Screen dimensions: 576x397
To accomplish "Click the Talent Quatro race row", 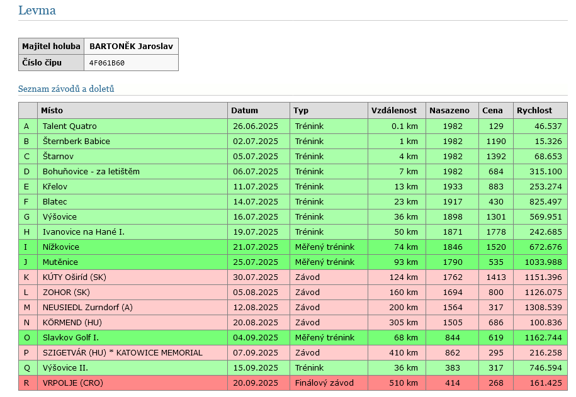I will 69,126.
